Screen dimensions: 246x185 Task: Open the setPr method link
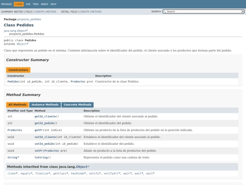point(39,151)
